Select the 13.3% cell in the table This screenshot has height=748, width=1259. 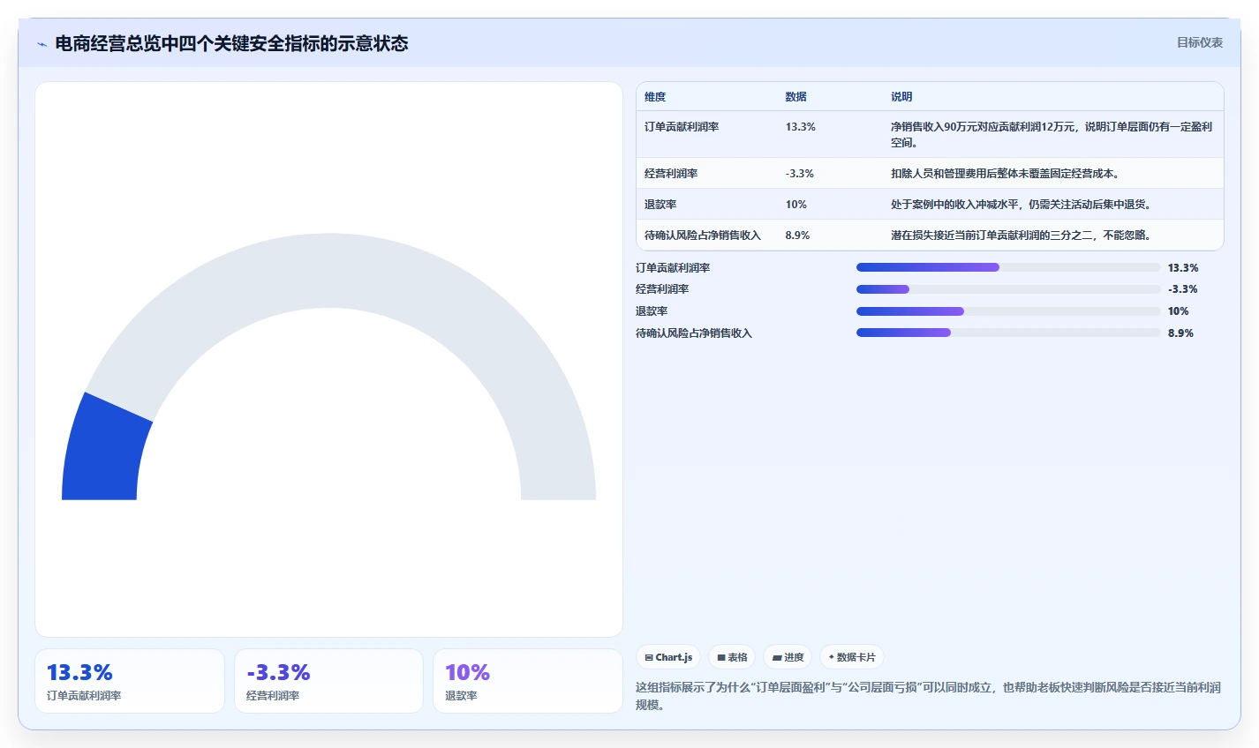[801, 127]
